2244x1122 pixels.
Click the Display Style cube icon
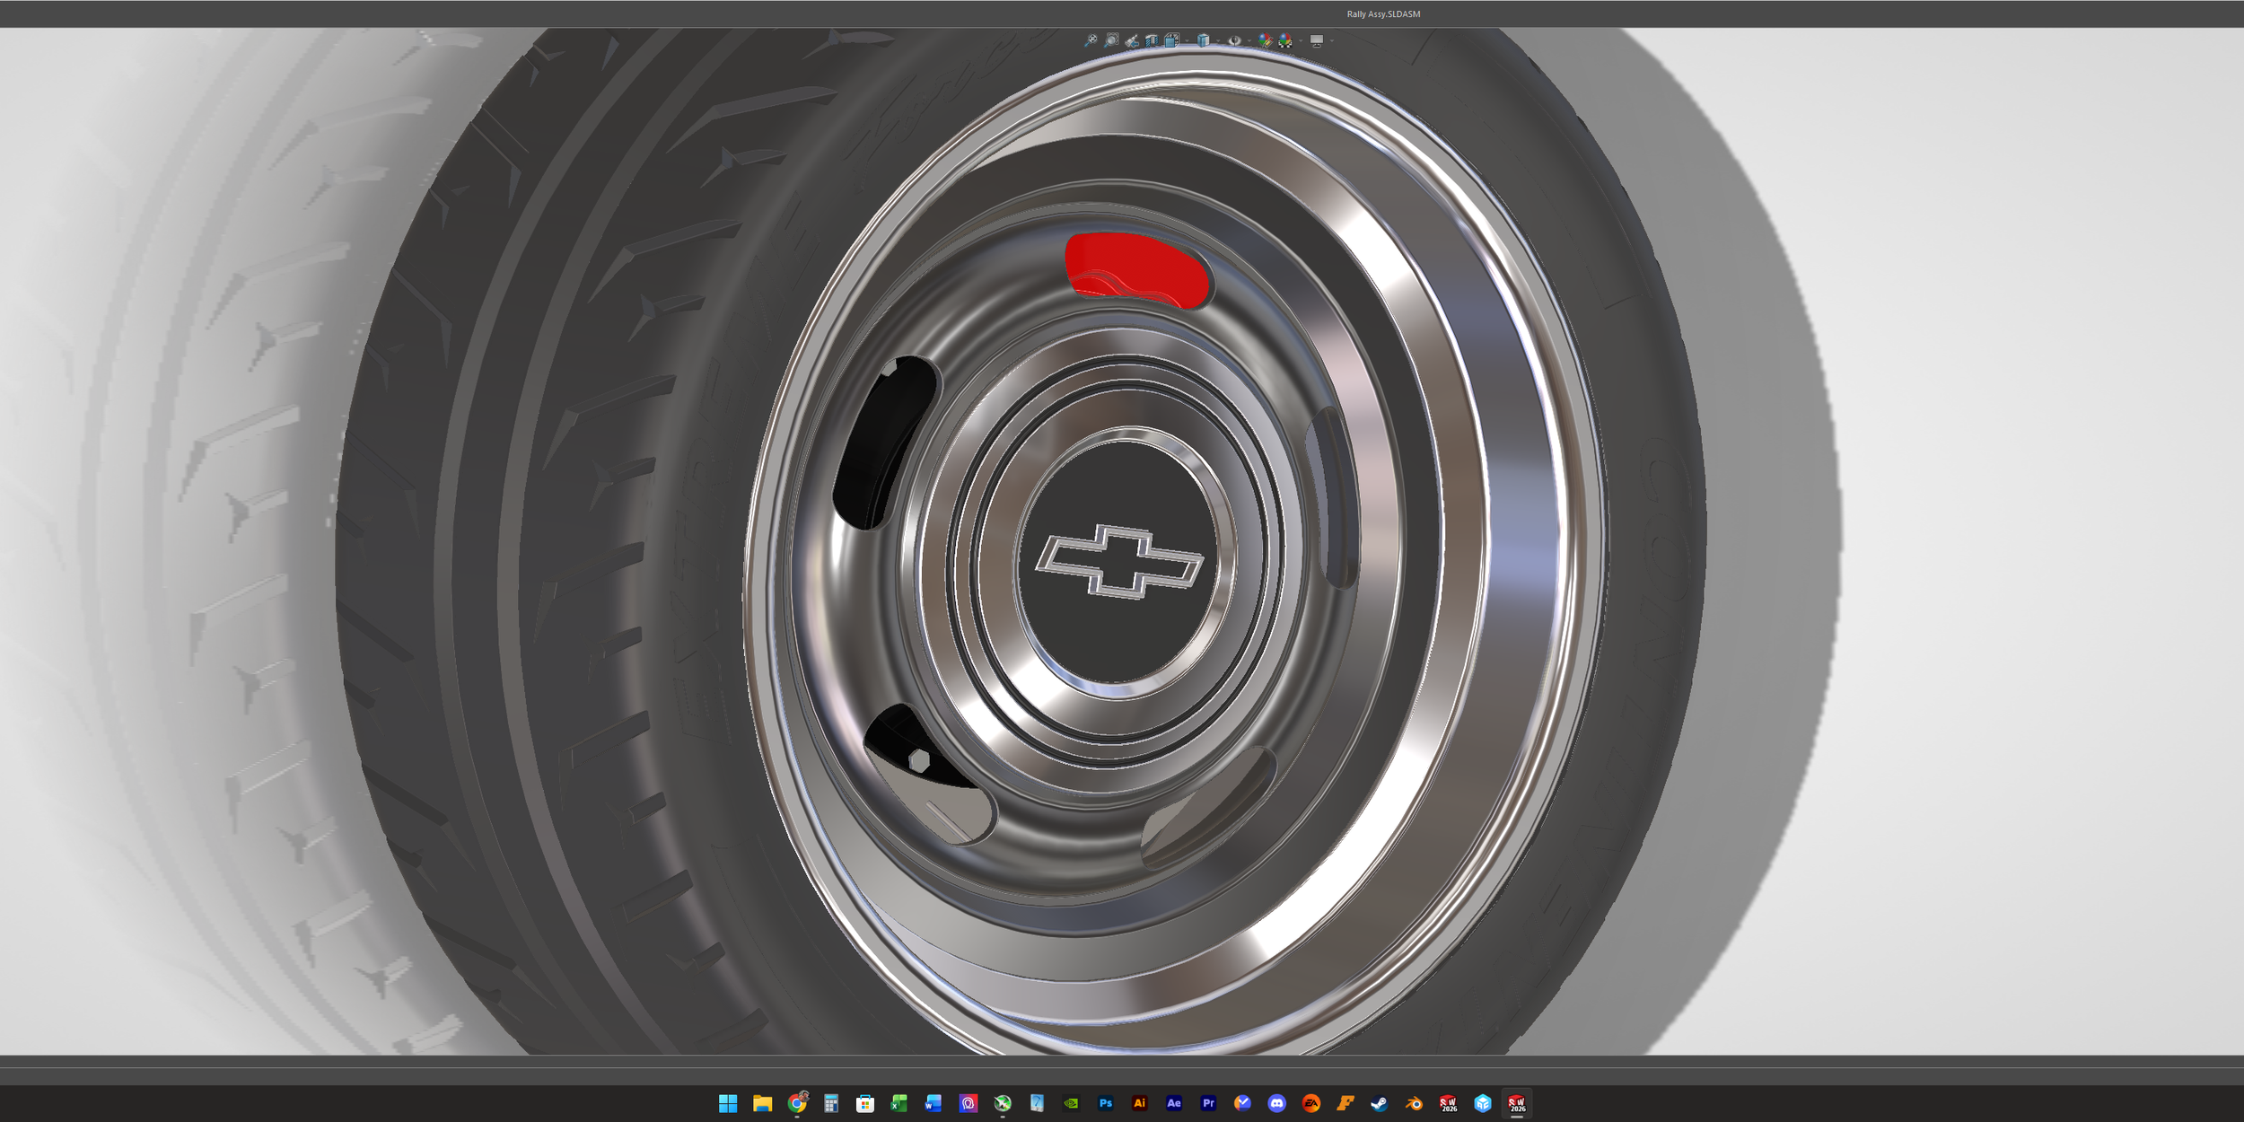(1203, 40)
